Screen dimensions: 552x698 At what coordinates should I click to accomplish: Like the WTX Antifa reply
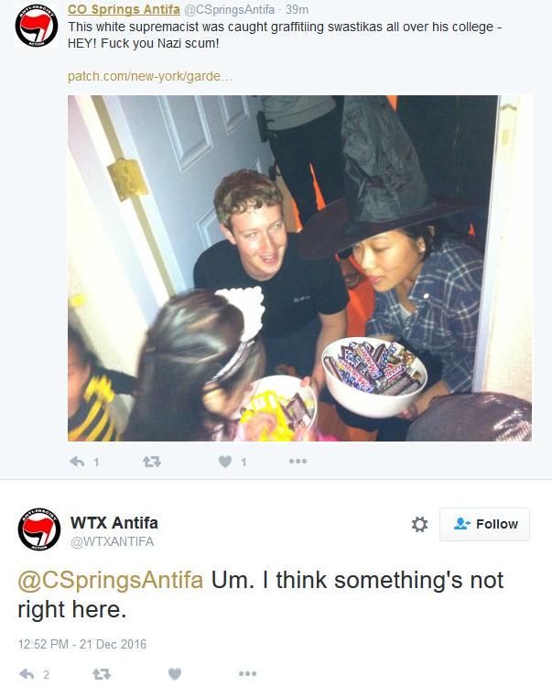click(x=175, y=674)
